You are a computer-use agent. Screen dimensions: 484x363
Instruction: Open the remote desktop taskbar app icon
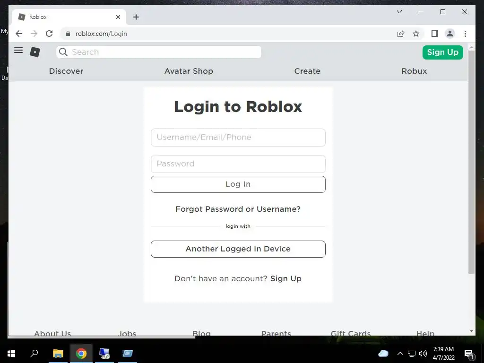pyautogui.click(x=104, y=354)
